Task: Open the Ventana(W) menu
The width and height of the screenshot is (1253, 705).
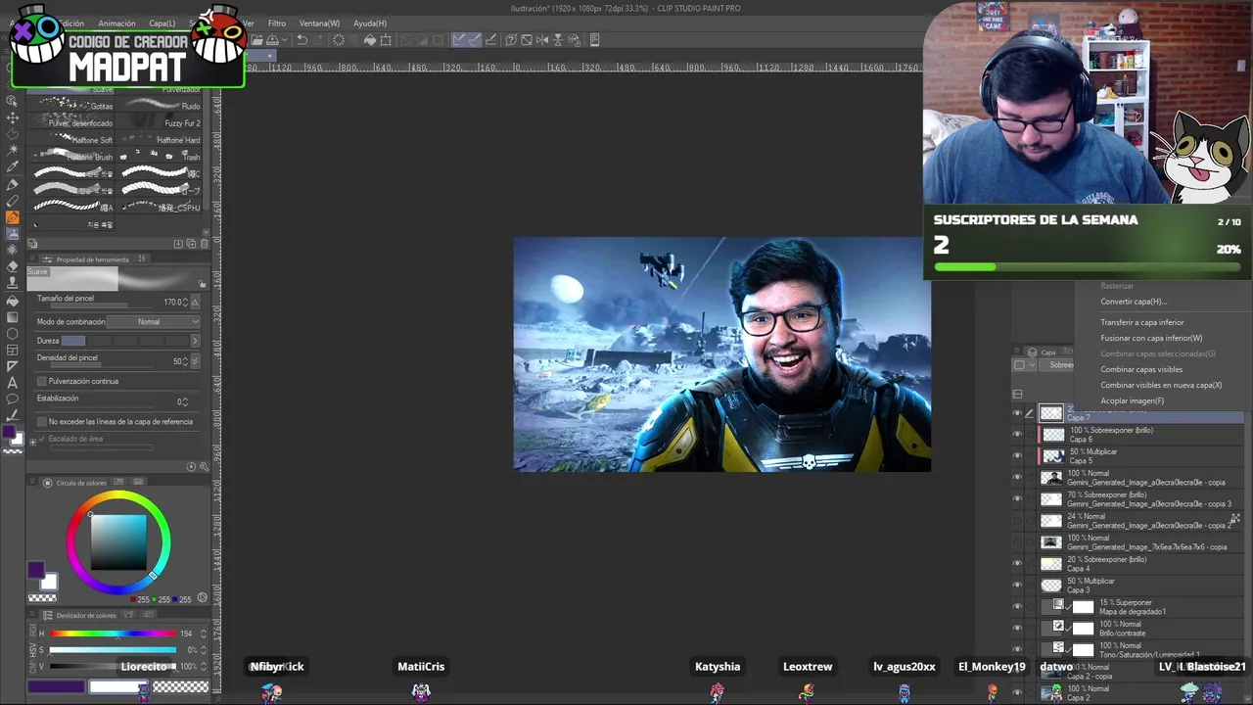Action: (x=319, y=23)
